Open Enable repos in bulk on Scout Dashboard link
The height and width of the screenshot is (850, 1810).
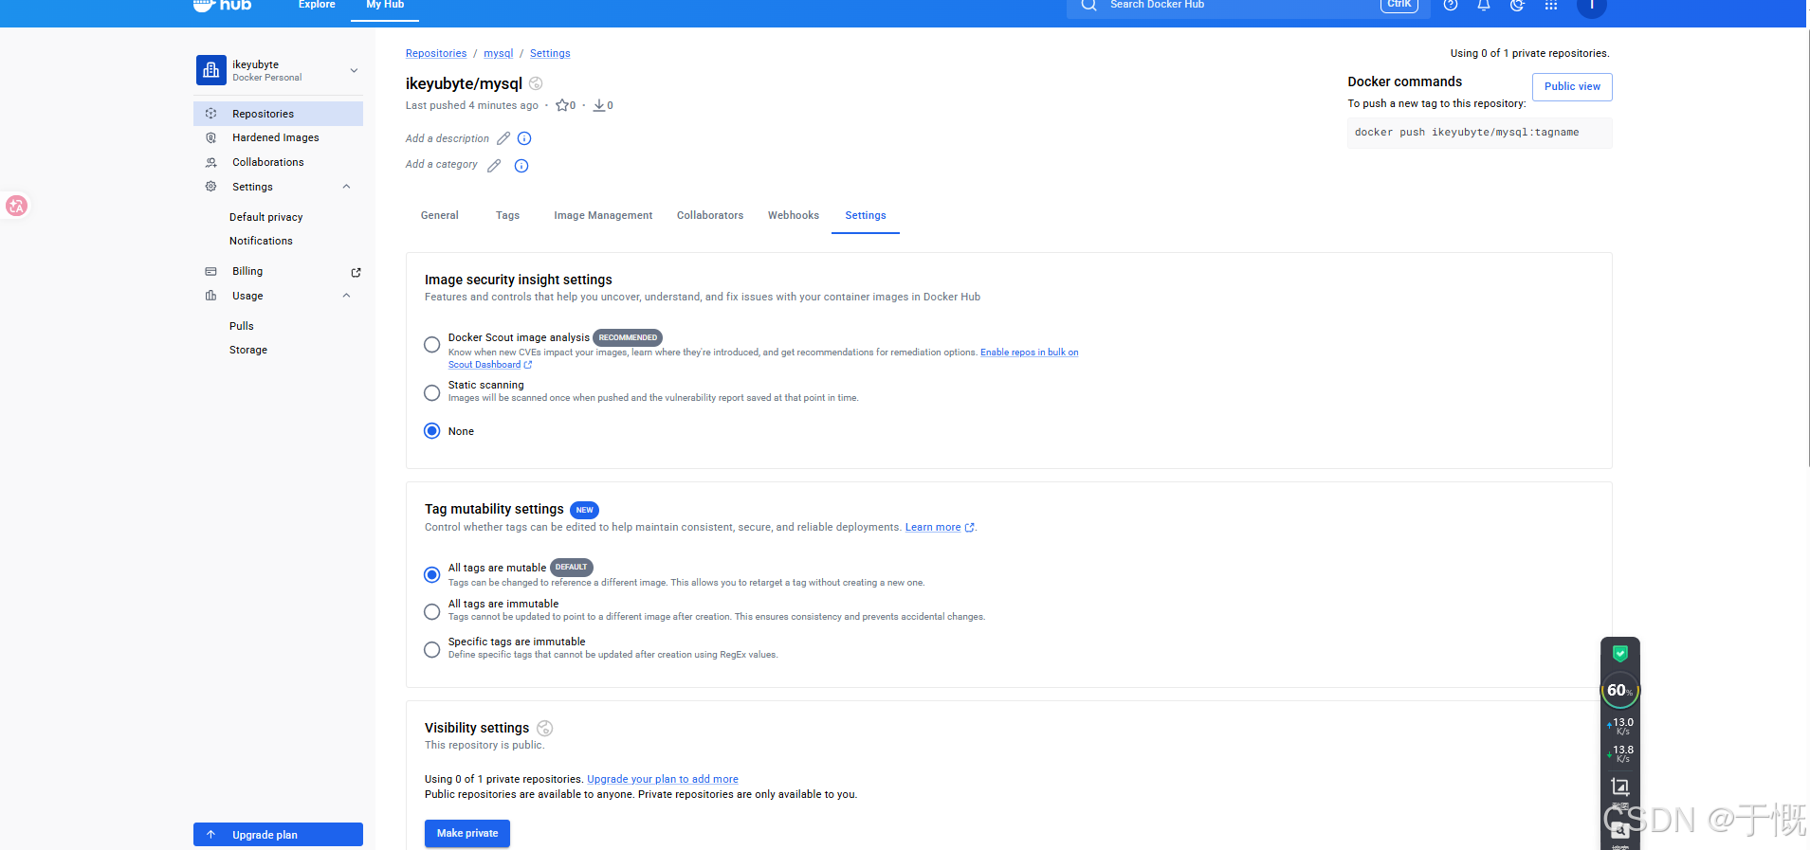click(1029, 353)
